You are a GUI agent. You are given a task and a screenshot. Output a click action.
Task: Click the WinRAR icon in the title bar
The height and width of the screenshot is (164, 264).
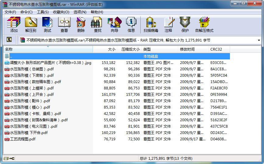tap(5, 5)
